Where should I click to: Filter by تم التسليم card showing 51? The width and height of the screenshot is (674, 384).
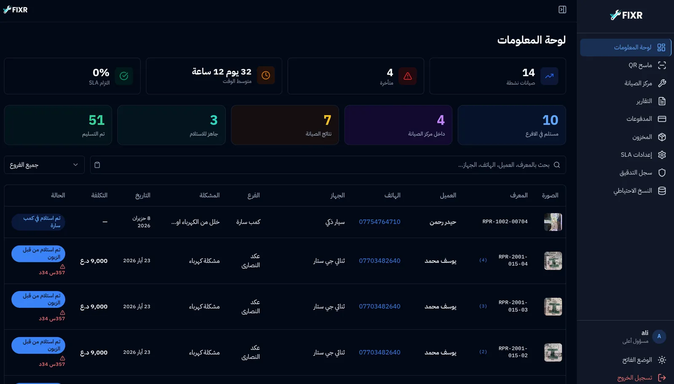58,125
